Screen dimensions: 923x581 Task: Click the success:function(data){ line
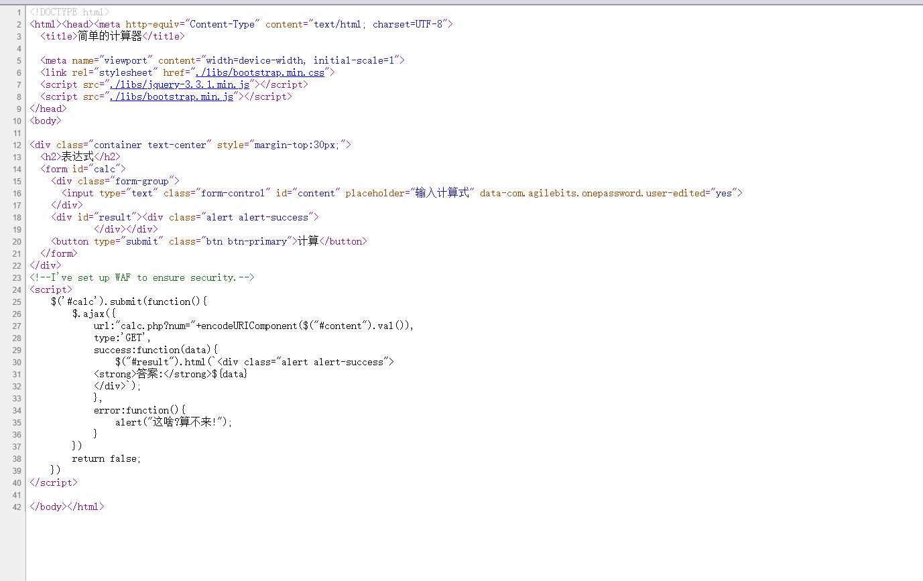click(156, 350)
